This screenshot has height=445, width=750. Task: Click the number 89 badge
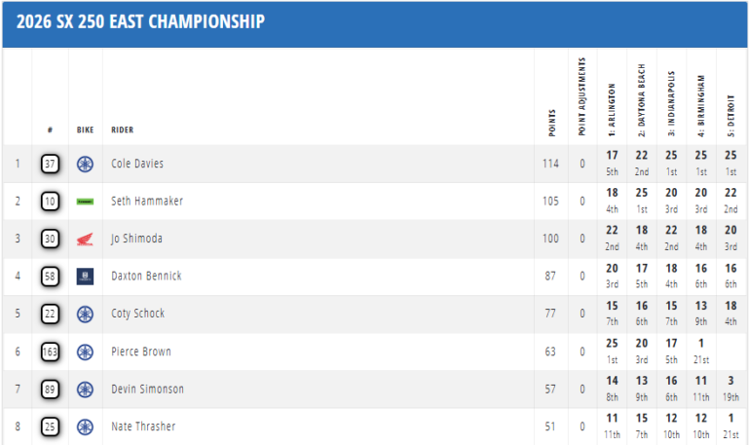click(51, 389)
